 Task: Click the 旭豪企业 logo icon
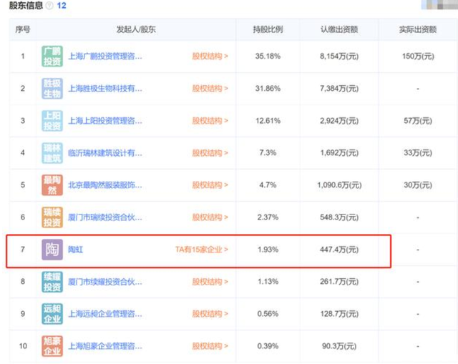52,346
